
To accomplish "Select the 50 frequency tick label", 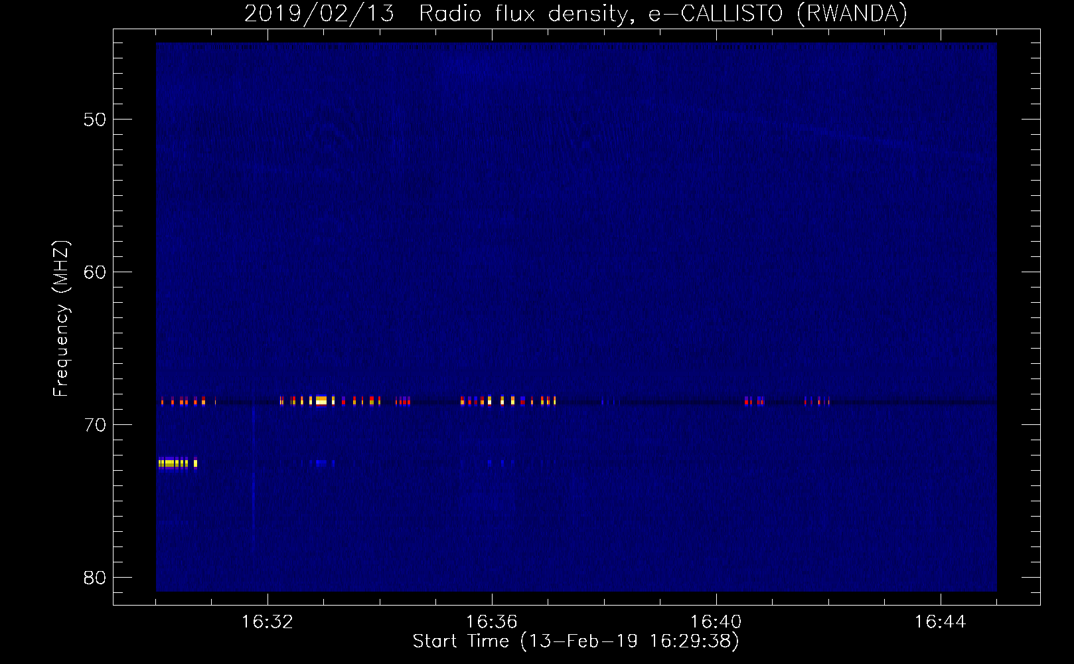I will 95,120.
